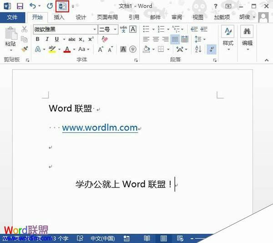273x243 pixels.
Task: Open the www.wordlm.com hyperlink in document
Action: click(100, 128)
